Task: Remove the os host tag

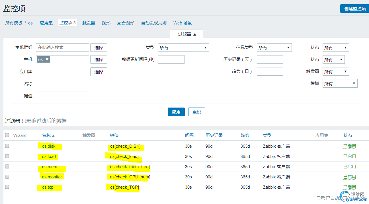Action: [47, 59]
